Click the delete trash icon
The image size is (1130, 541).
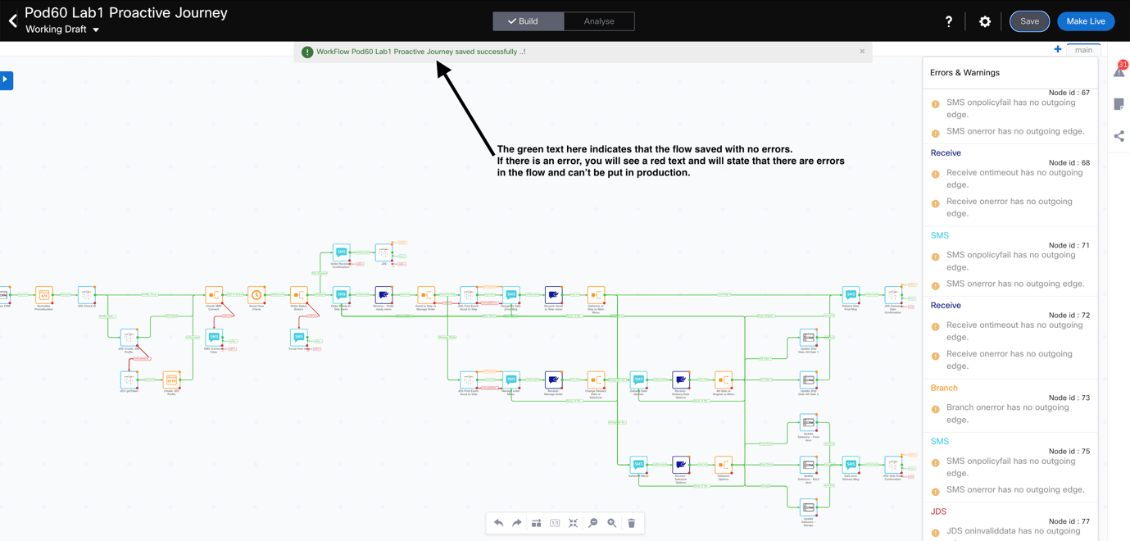point(632,523)
